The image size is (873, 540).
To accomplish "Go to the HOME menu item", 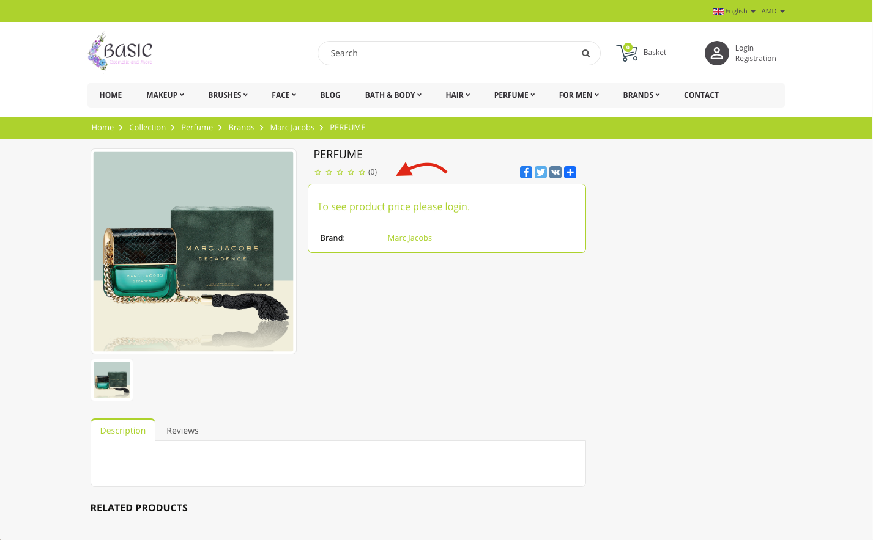I will click(111, 95).
